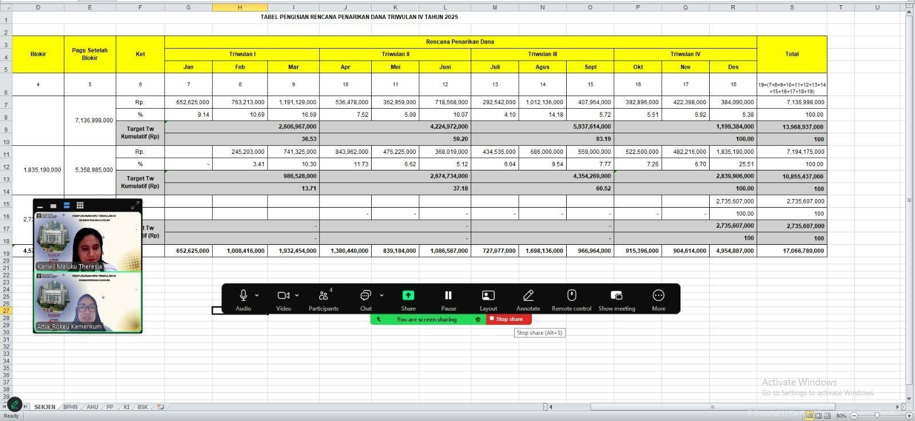Open the Zoom Chat panel
The height and width of the screenshot is (421, 915).
pyautogui.click(x=365, y=296)
